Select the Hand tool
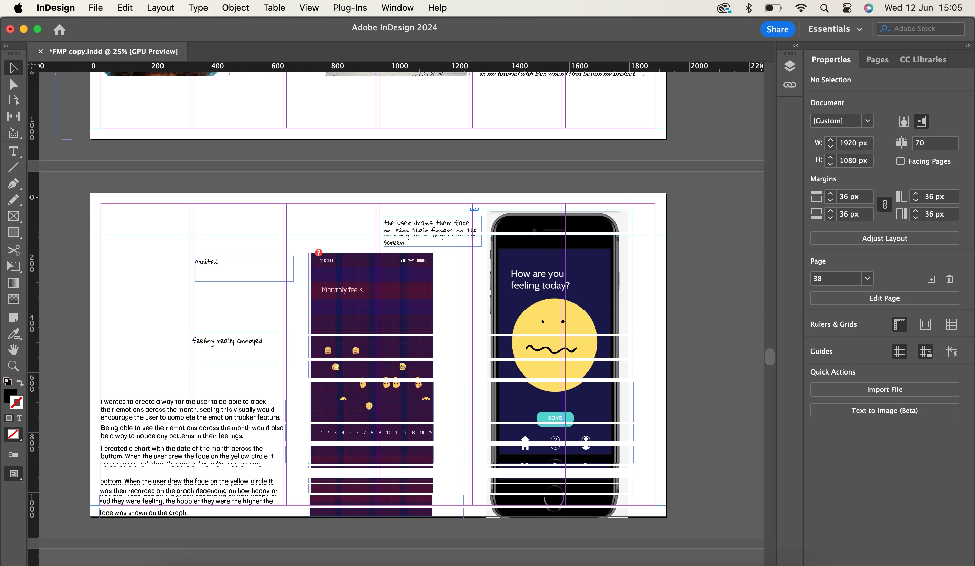 tap(14, 349)
